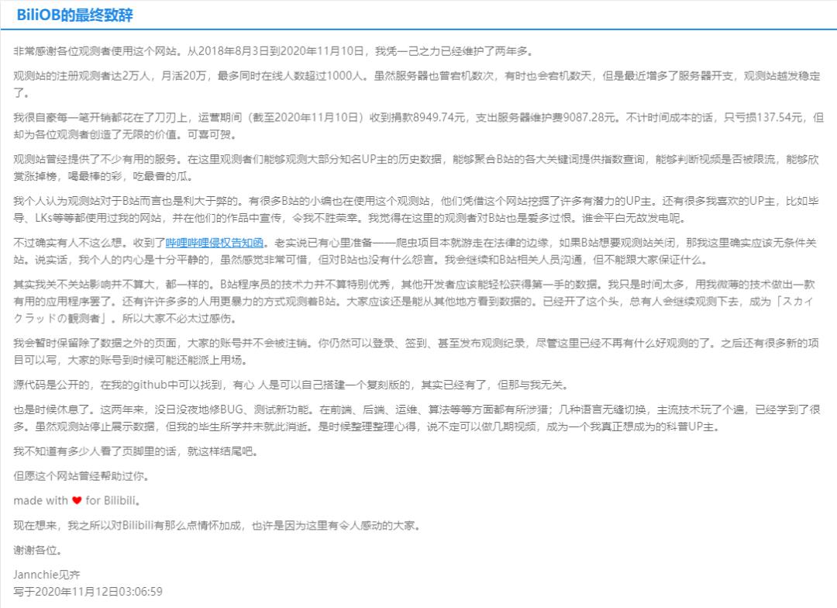Click the text '只亏损137.54元'

[x=763, y=117]
